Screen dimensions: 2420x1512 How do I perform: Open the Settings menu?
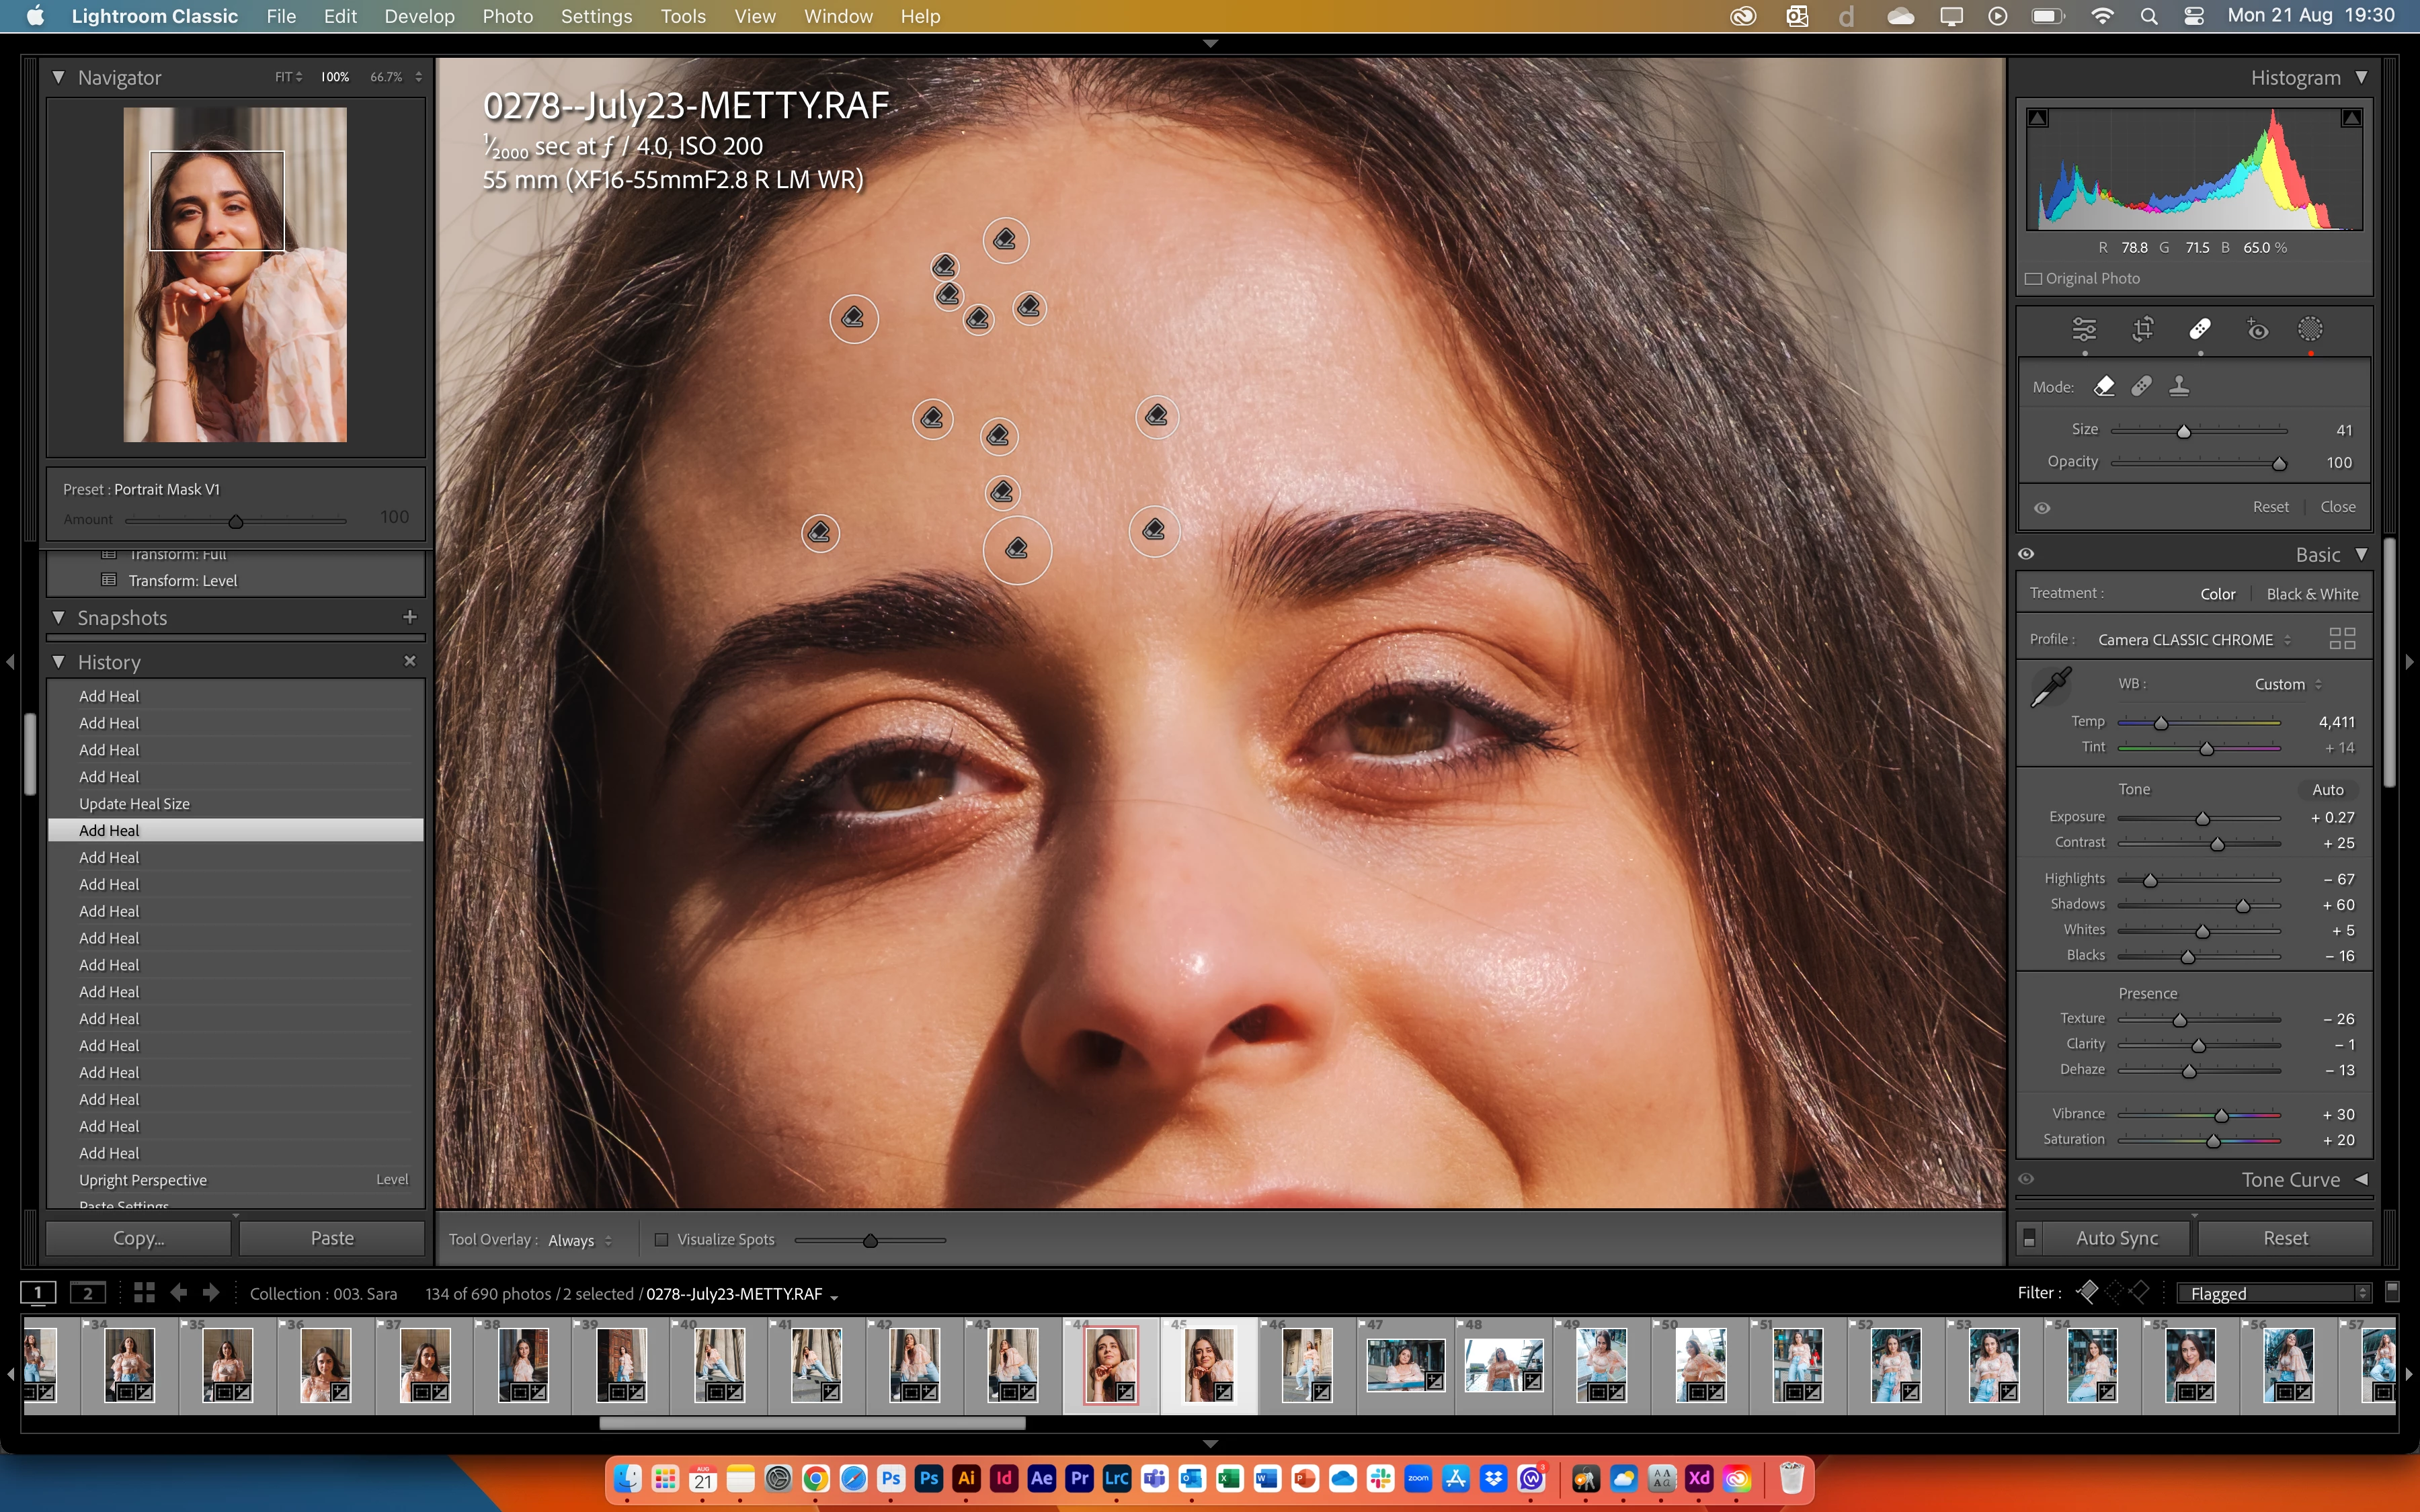click(596, 16)
